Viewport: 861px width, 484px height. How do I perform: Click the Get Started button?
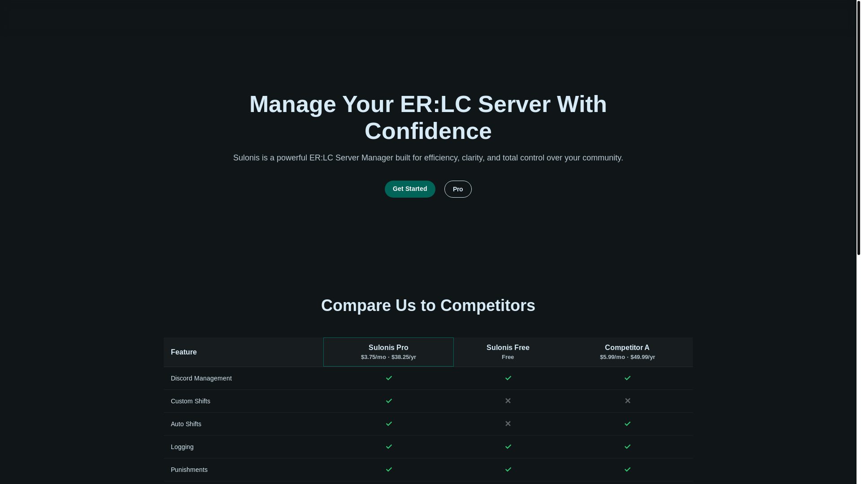point(410,189)
